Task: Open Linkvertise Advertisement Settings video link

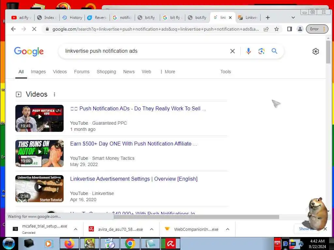Action: pos(134,179)
